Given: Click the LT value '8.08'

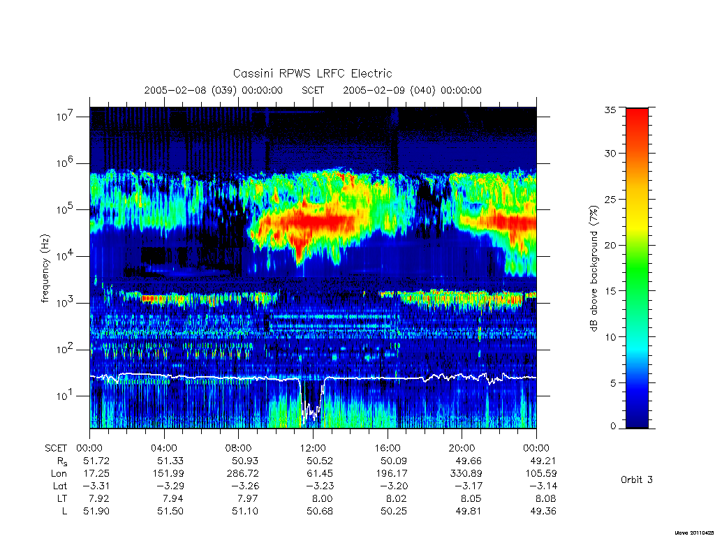Looking at the screenshot, I should 546,498.
